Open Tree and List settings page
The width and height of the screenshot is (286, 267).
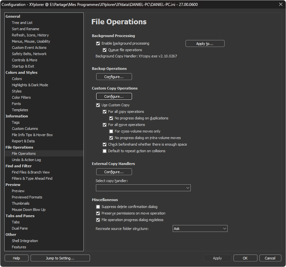22,23
